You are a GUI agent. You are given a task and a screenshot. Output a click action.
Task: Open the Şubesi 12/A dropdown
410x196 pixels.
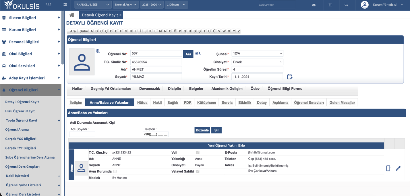257,53
